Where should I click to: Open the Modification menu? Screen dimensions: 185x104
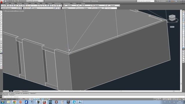(x=58, y=3)
